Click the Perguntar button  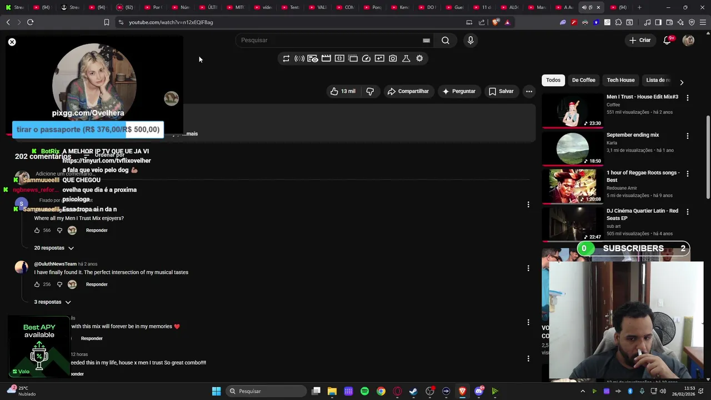pos(459,91)
